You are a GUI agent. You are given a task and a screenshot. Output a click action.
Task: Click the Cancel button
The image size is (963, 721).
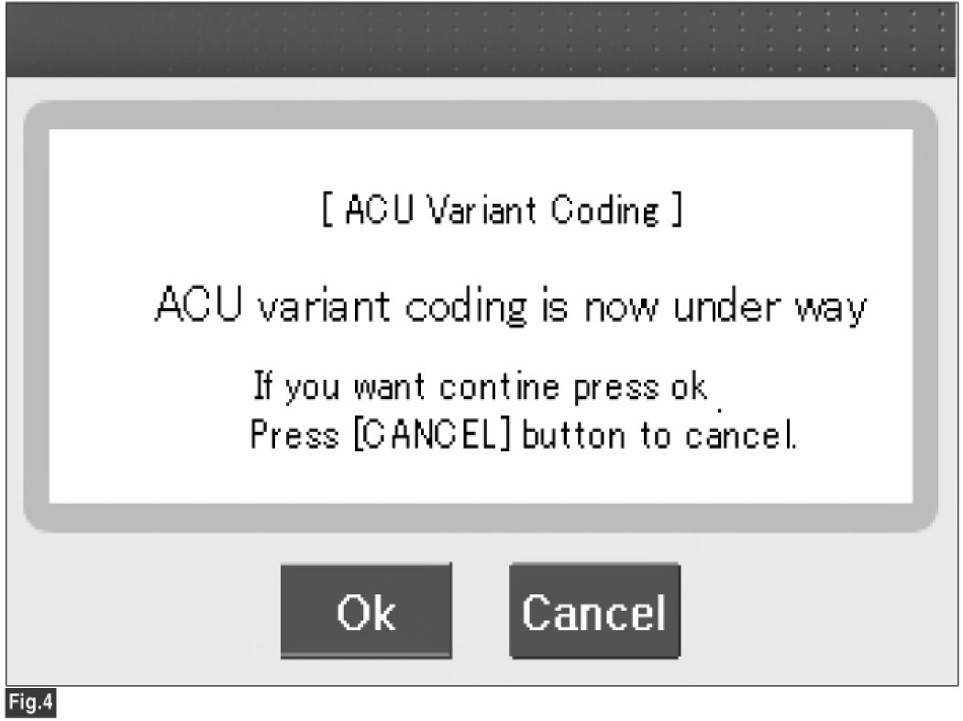click(x=594, y=611)
